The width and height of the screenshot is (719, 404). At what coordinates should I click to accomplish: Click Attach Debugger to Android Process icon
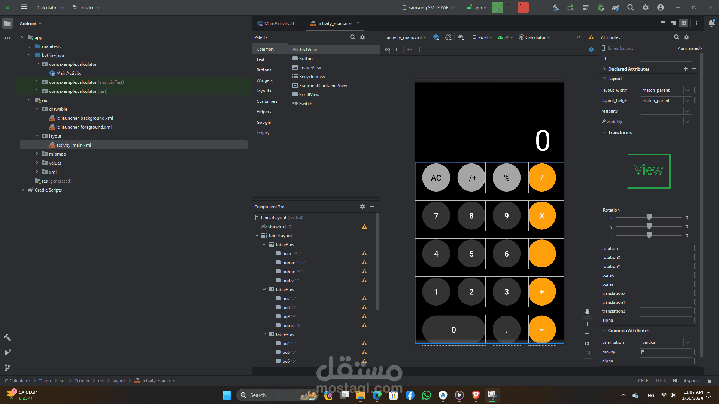[x=601, y=7]
